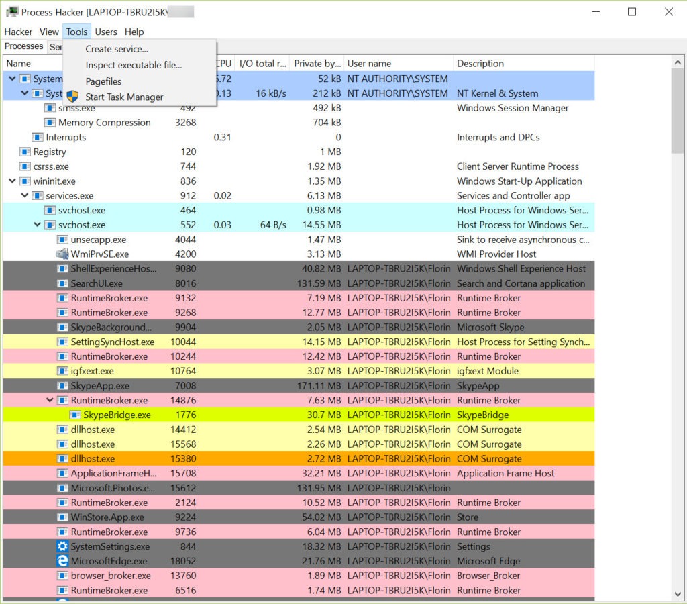This screenshot has width=687, height=604.
Task: Click the SkypeBridge.exe process icon
Action: coord(75,415)
